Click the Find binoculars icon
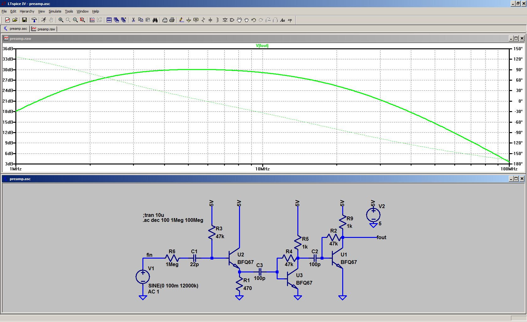The height and width of the screenshot is (322, 527). [x=155, y=20]
